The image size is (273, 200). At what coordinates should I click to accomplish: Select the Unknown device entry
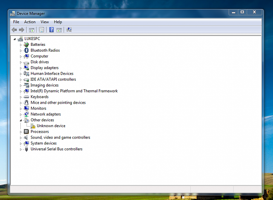click(51, 126)
